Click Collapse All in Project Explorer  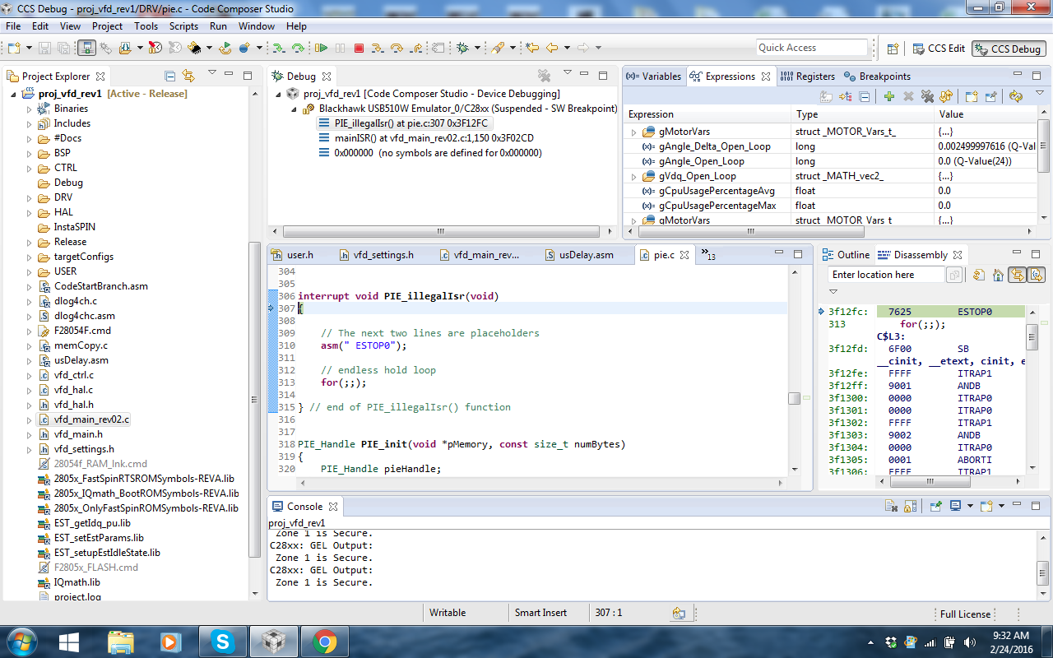(x=170, y=76)
